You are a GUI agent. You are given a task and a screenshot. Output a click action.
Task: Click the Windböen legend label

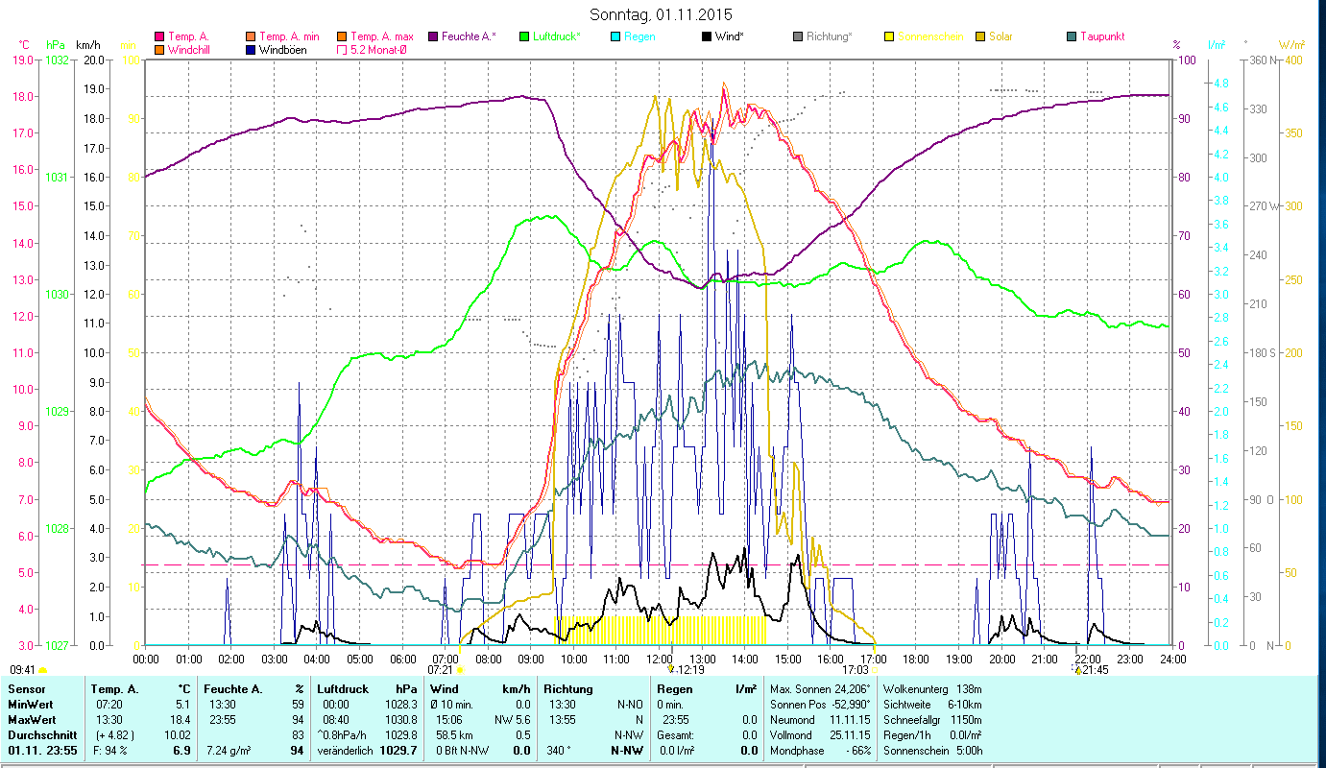[283, 49]
